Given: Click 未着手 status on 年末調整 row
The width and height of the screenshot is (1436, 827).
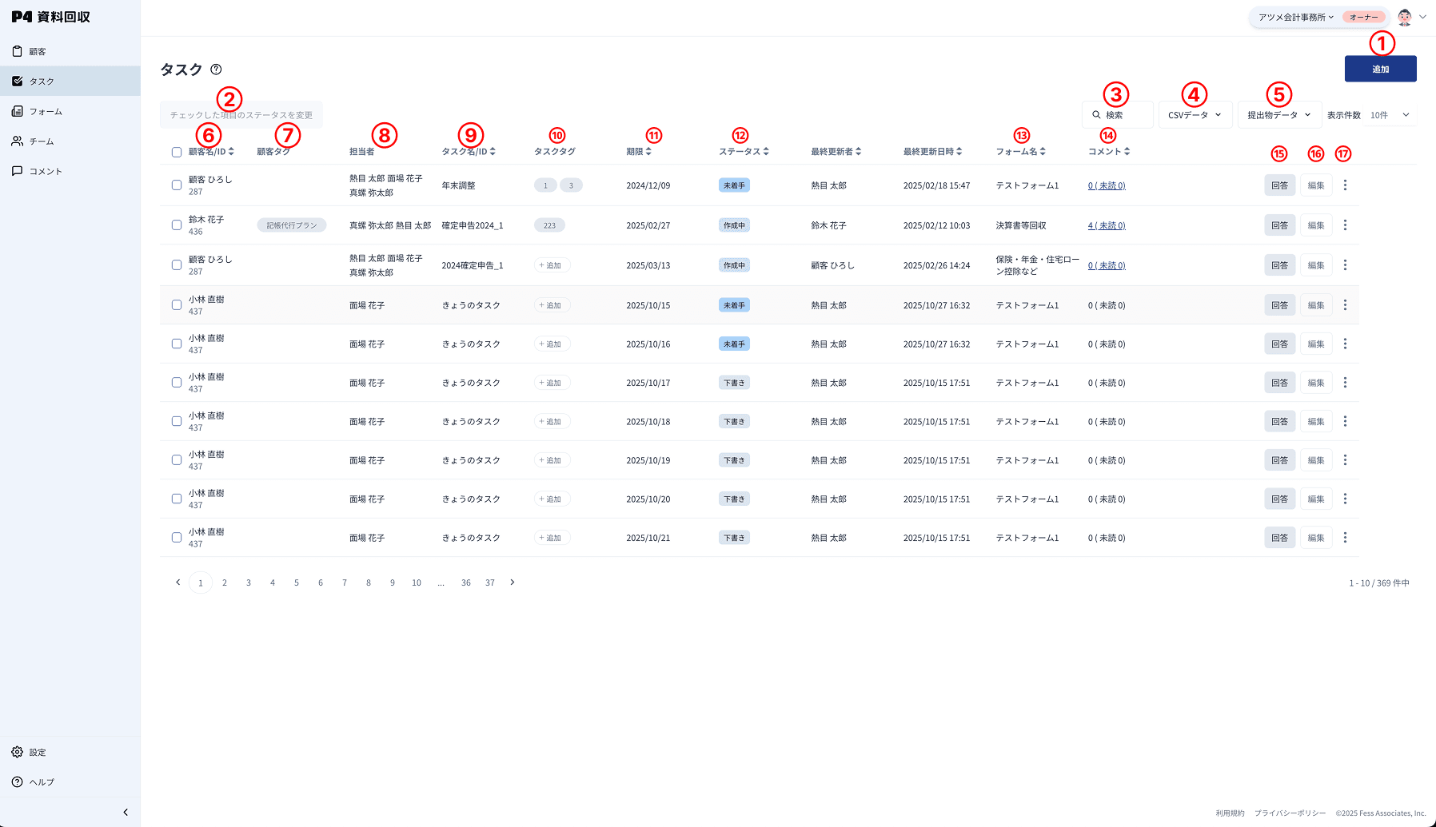Looking at the screenshot, I should (x=734, y=185).
